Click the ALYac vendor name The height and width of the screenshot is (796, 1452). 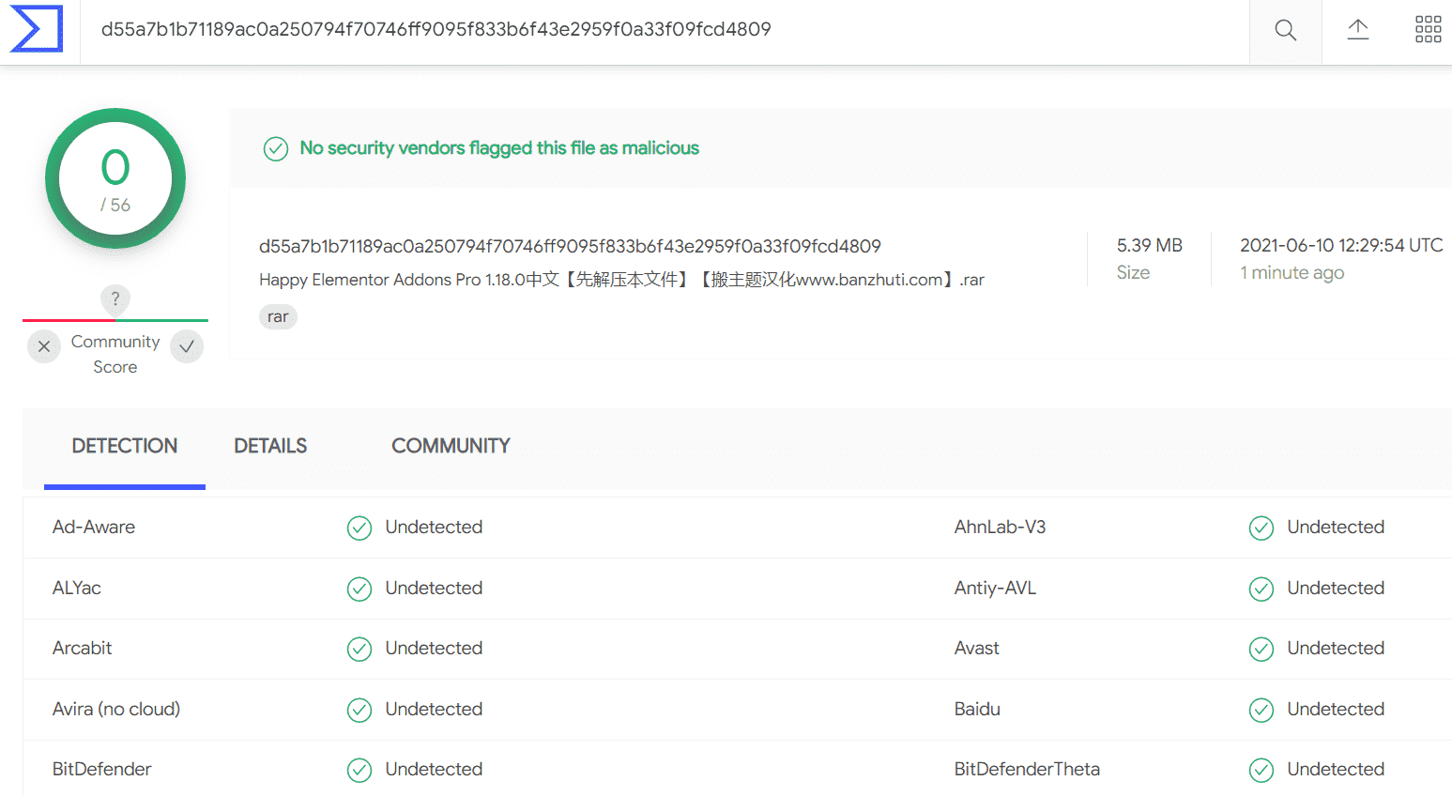77,589
